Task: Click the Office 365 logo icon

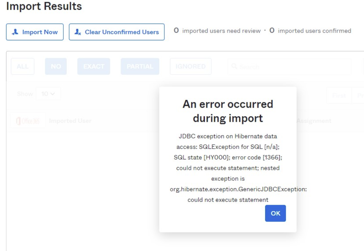Action: (28, 121)
